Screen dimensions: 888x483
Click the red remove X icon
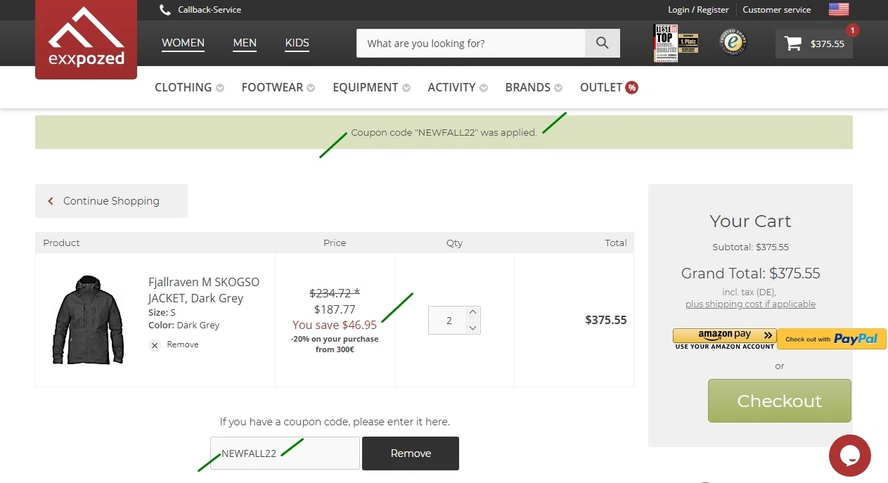[155, 345]
